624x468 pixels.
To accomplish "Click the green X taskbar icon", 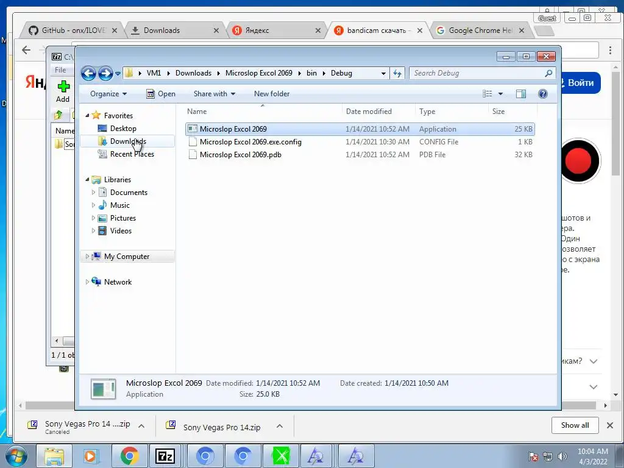I will pyautogui.click(x=280, y=456).
